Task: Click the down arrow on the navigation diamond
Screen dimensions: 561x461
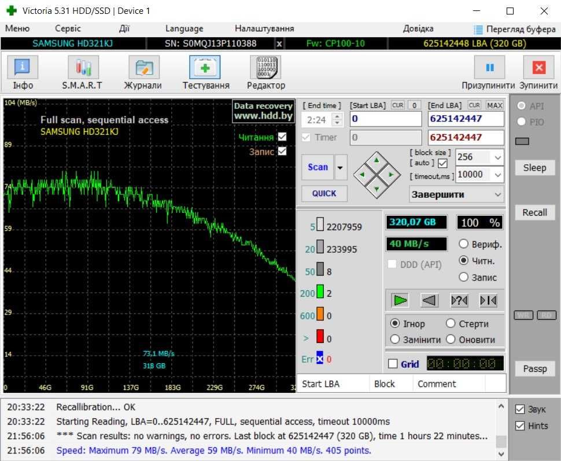Action: coord(377,189)
